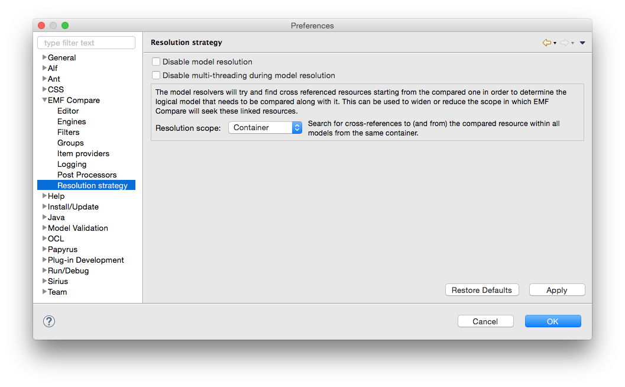This screenshot has height=387, width=625.
Task: Click the type filter text field
Action: coord(86,43)
